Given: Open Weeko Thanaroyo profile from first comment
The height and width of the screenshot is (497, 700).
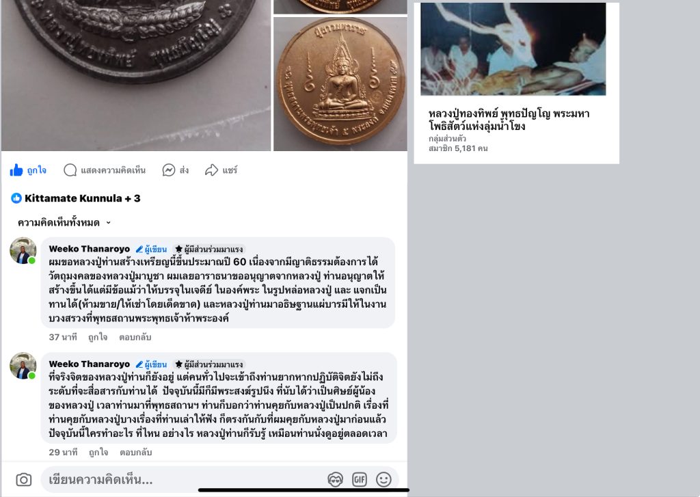Looking at the screenshot, I should click(x=90, y=249).
